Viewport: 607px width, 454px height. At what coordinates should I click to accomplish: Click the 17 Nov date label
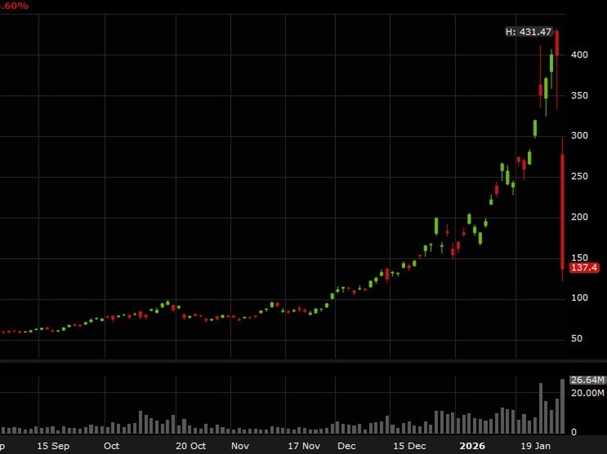tap(303, 446)
